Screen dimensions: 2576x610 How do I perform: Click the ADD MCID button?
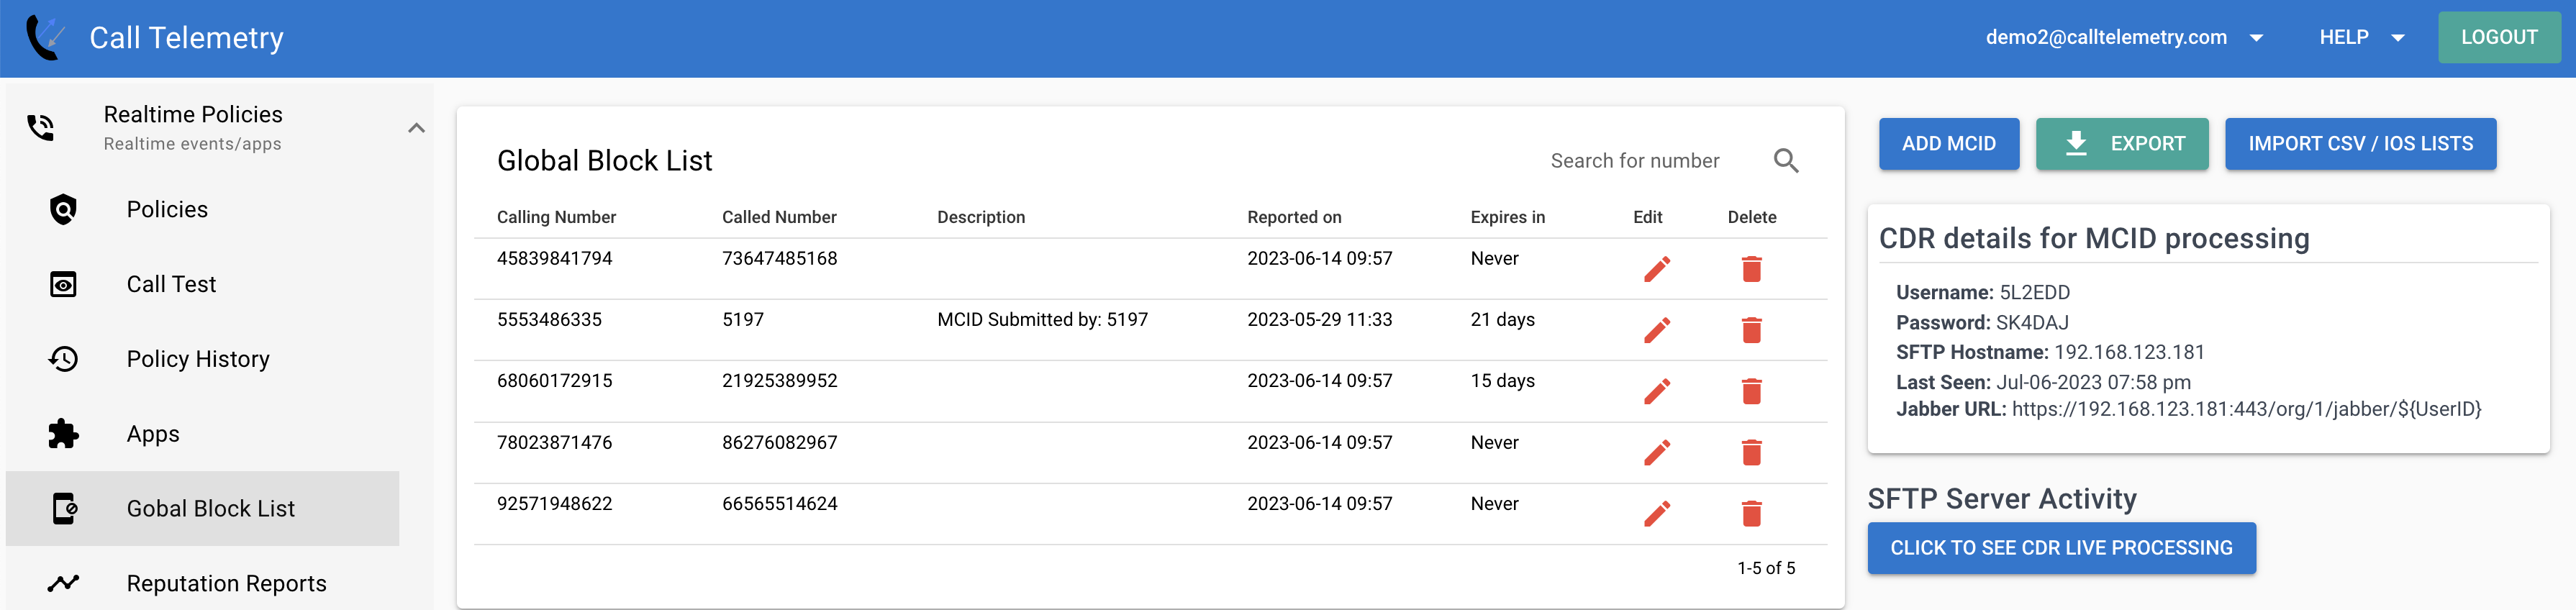point(1948,144)
